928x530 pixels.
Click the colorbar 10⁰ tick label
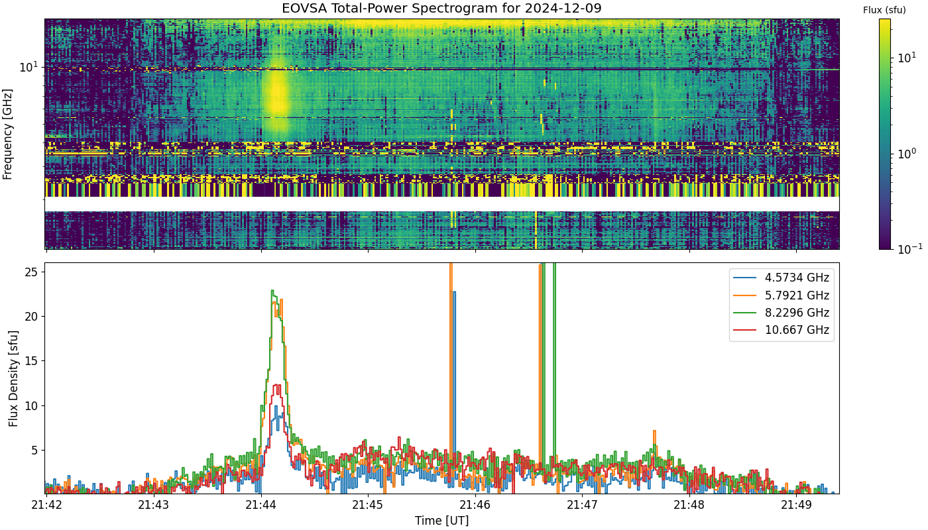[x=906, y=153]
